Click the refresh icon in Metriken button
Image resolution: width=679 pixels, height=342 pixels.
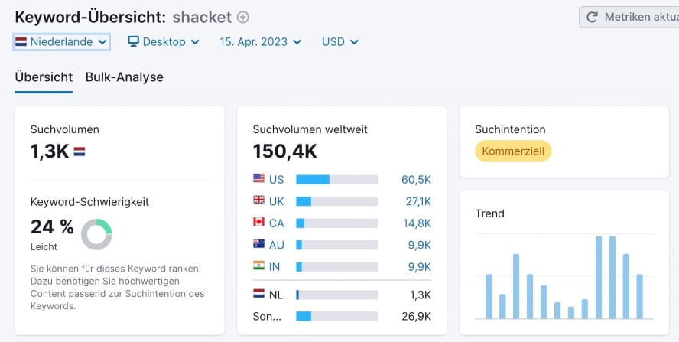[x=592, y=17]
